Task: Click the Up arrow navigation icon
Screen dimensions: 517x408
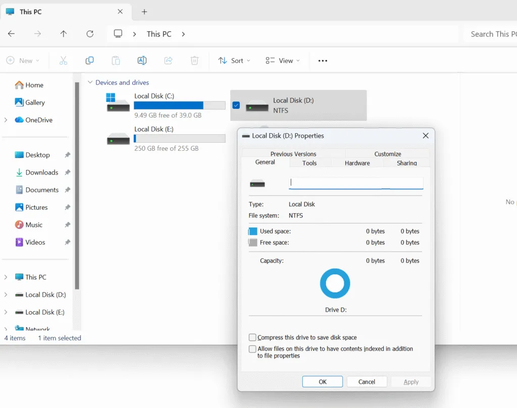Action: [x=63, y=34]
